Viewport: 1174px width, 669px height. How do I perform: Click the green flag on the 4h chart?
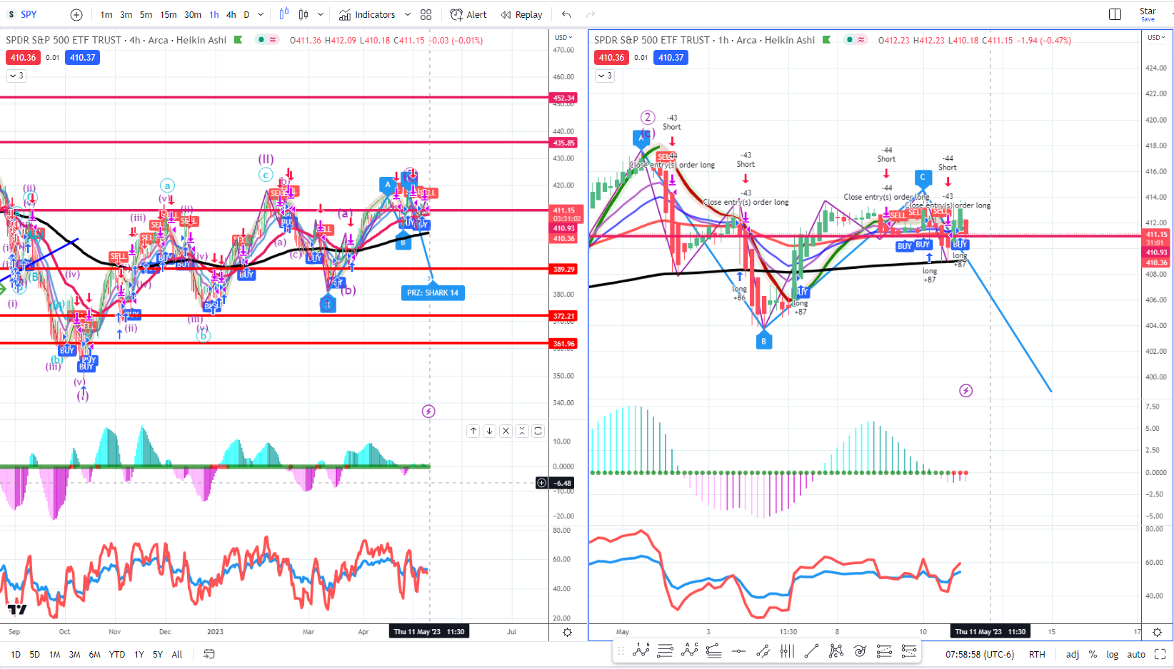[239, 40]
